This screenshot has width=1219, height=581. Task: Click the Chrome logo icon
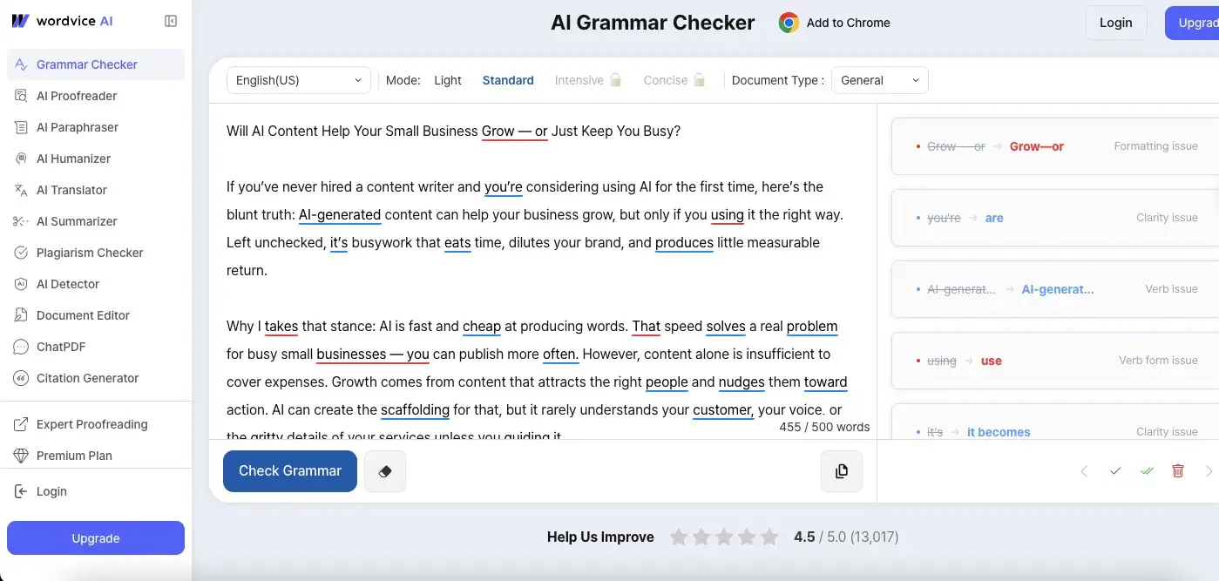click(x=789, y=23)
